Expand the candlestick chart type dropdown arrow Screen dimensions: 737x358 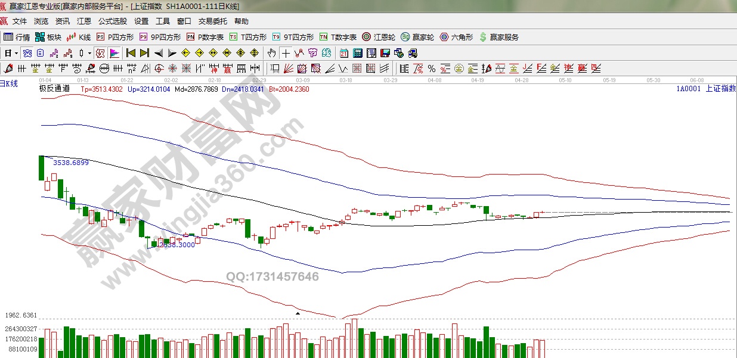pos(89,53)
